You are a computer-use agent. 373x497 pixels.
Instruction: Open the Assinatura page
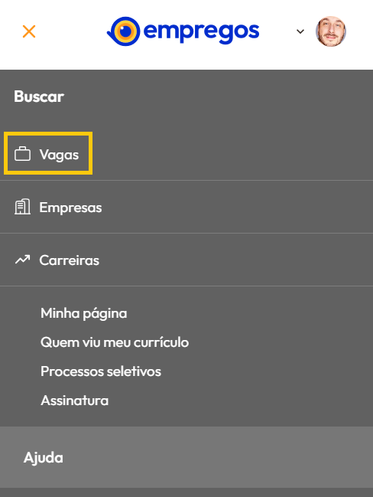(x=75, y=401)
